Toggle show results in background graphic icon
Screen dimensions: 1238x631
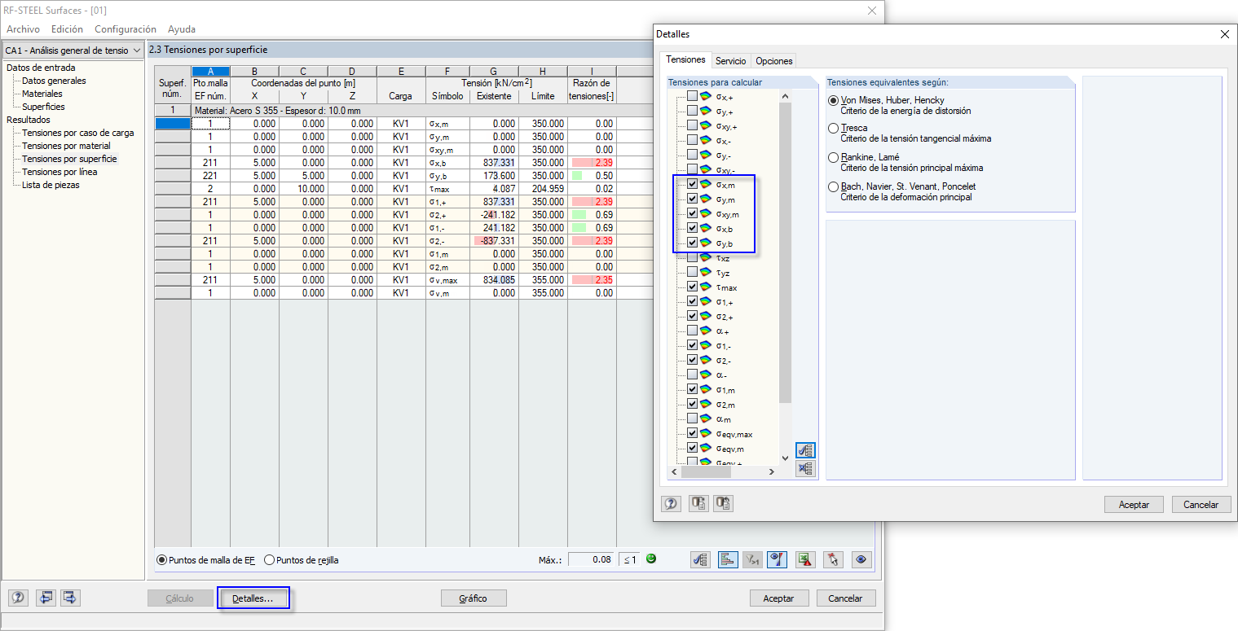778,559
